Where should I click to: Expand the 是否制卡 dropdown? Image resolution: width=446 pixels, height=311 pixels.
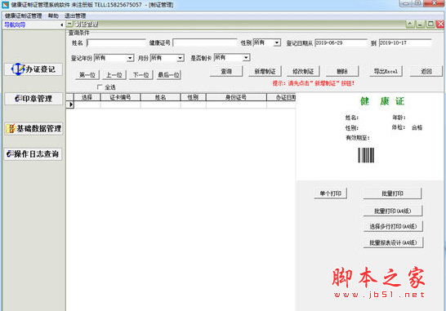(x=246, y=57)
